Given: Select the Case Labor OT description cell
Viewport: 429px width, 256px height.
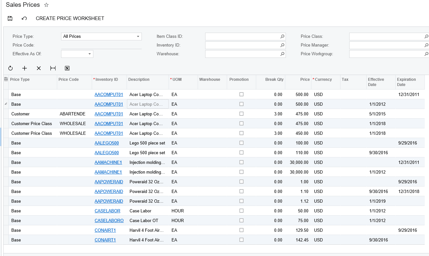Looking at the screenshot, I should click(x=148, y=220).
